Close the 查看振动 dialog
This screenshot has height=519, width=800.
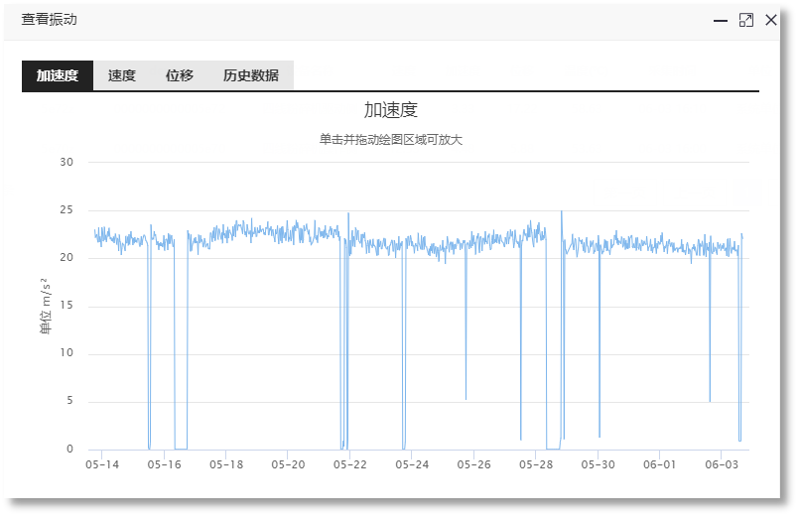[x=771, y=20]
